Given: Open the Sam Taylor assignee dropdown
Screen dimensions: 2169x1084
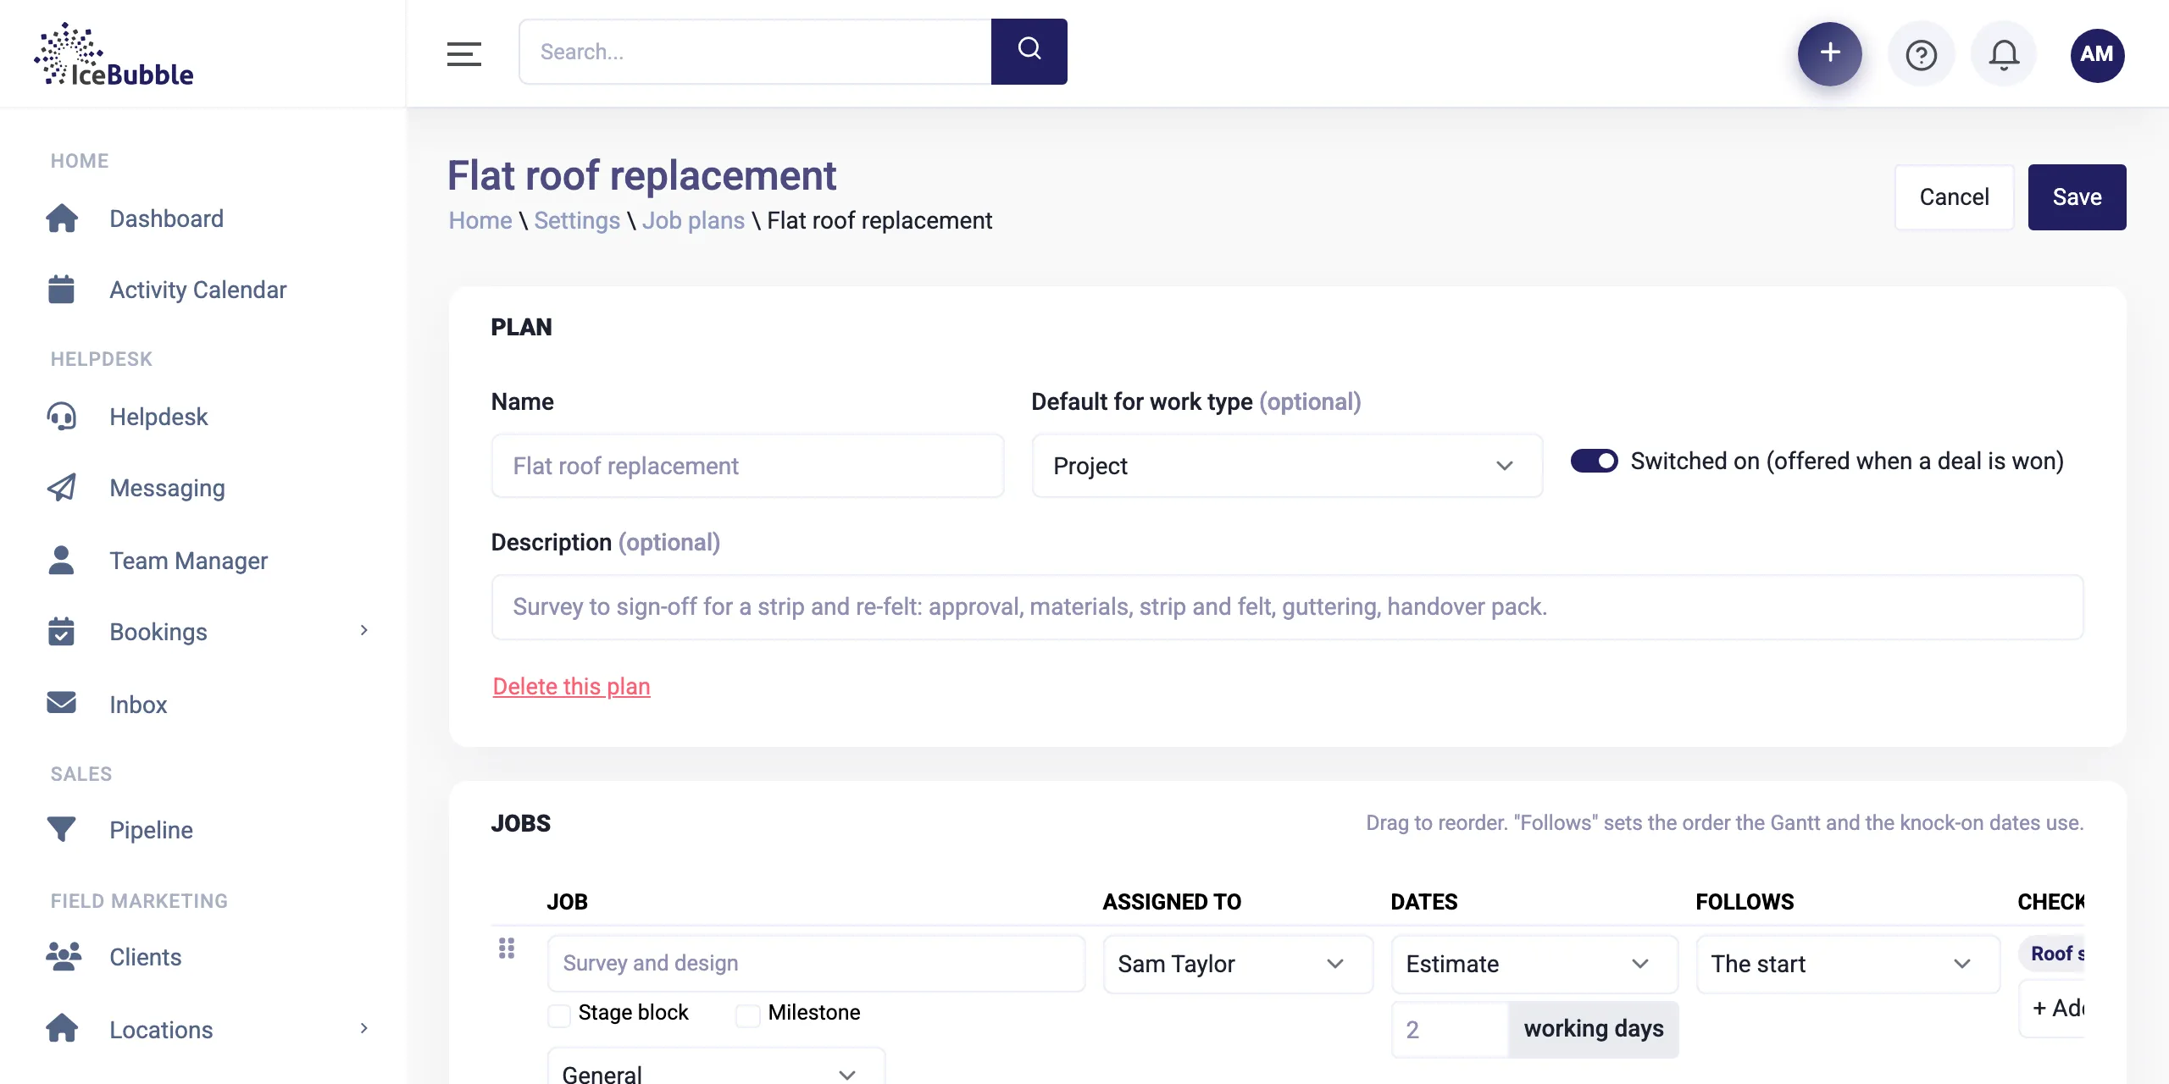Looking at the screenshot, I should click(x=1238, y=964).
